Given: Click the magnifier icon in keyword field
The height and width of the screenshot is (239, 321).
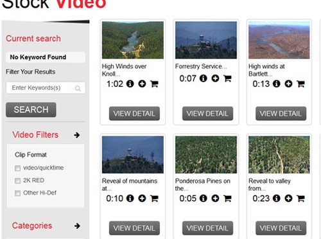Looking at the screenshot, I should coord(78,88).
